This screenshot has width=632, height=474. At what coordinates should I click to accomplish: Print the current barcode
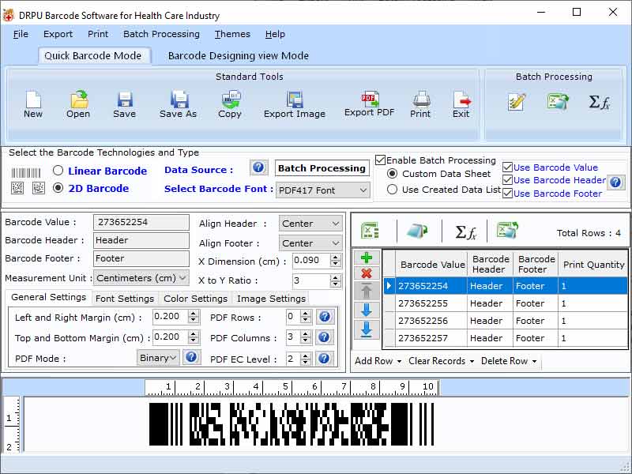pos(420,103)
